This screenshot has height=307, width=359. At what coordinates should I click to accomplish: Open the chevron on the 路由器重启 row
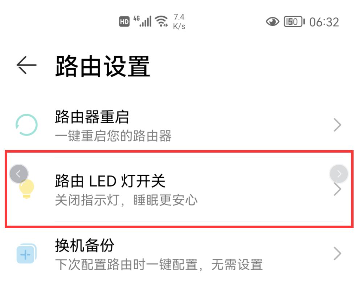coord(337,125)
